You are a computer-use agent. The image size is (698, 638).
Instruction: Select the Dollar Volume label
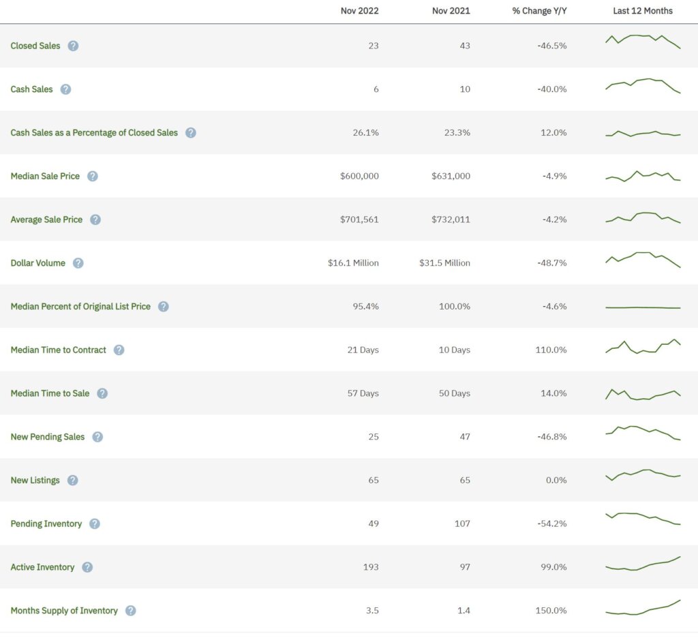click(x=38, y=263)
